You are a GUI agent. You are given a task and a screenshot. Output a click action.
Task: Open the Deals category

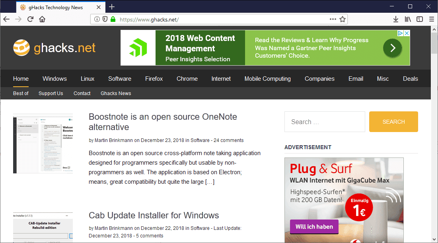(410, 79)
